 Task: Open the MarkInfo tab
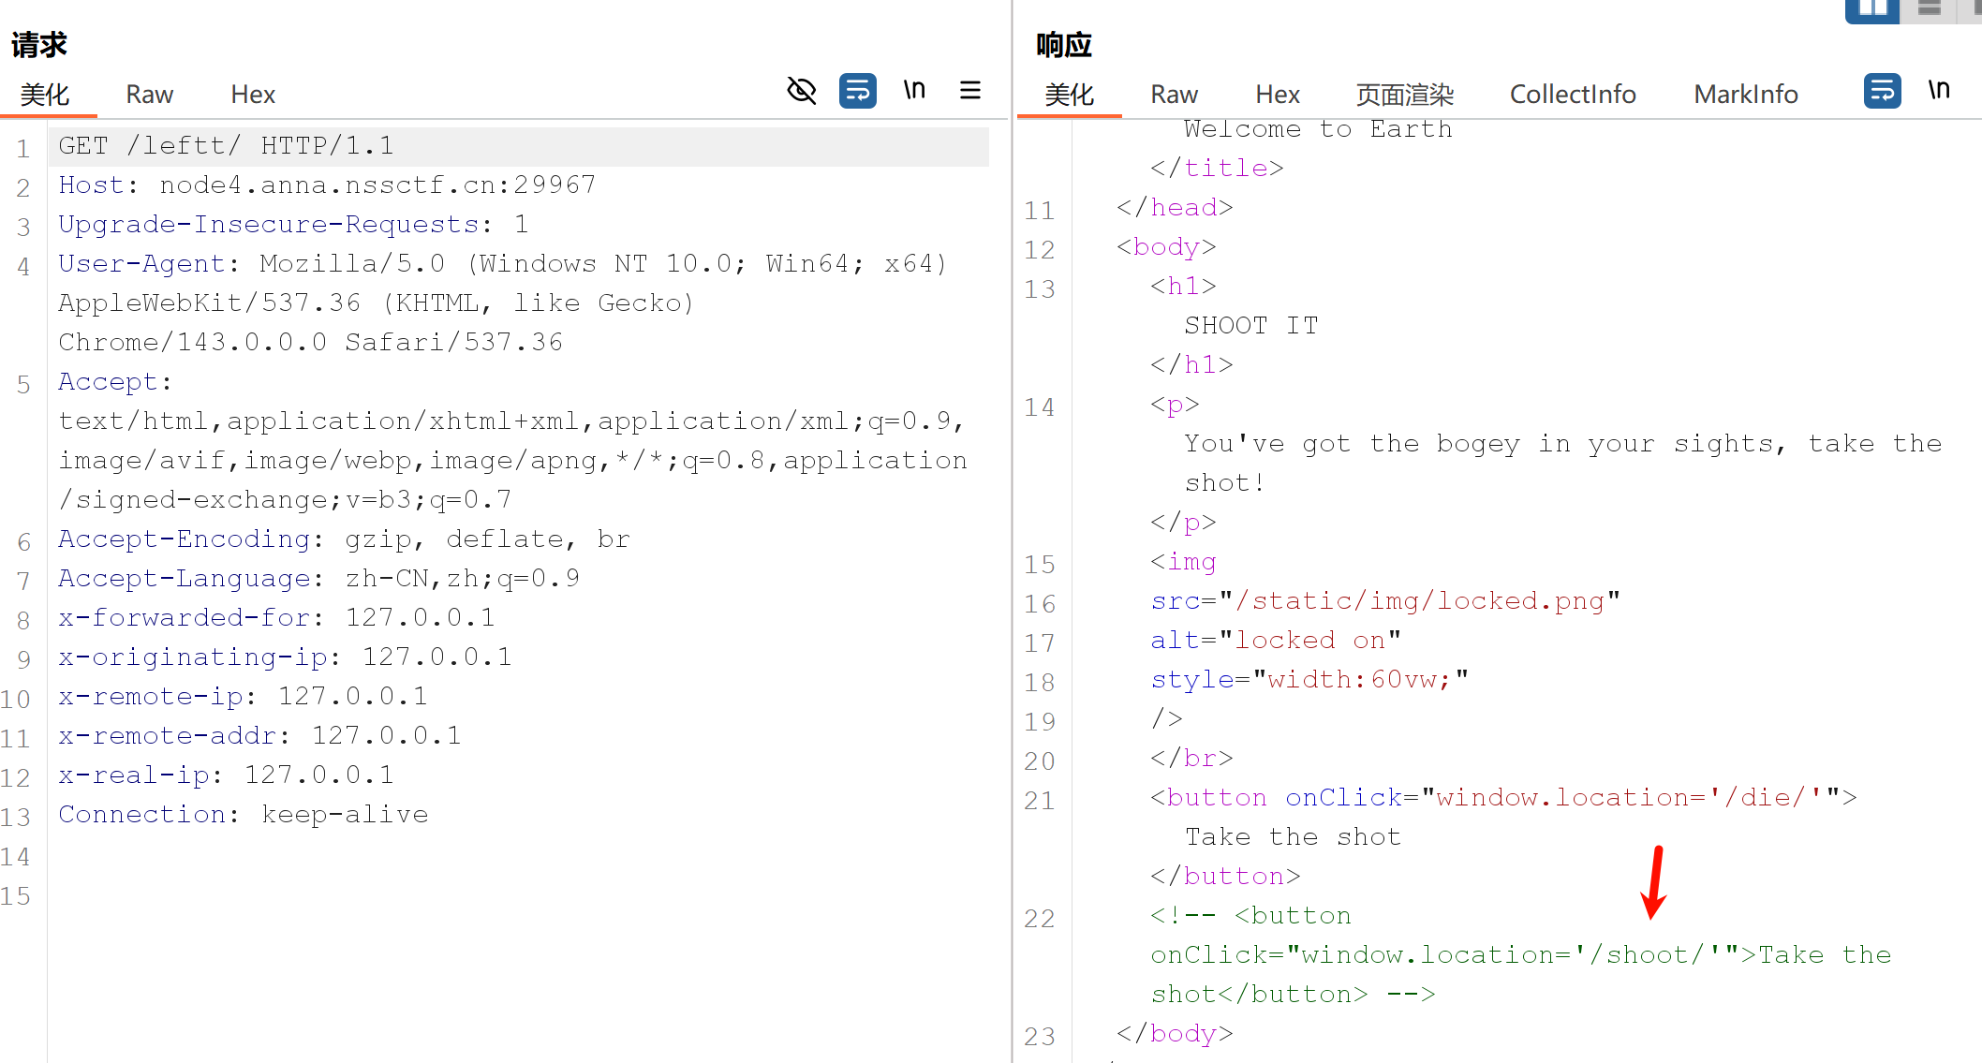pyautogui.click(x=1746, y=95)
